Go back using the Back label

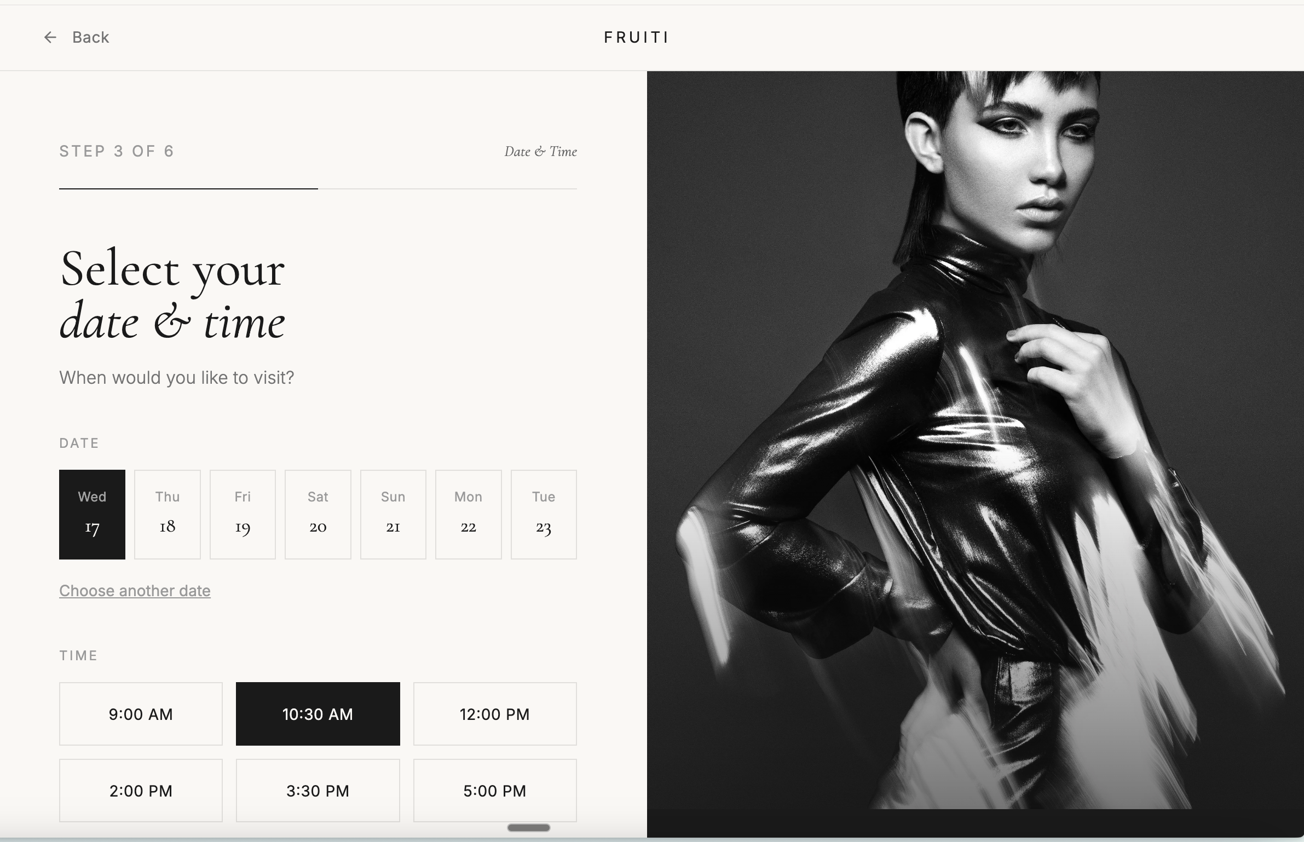pos(91,37)
